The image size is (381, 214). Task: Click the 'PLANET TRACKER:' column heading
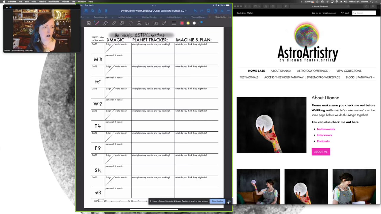(x=150, y=40)
